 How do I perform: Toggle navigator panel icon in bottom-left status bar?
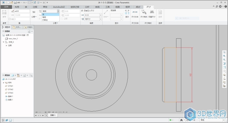click(3, 120)
